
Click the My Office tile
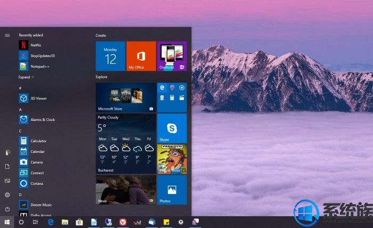point(141,56)
